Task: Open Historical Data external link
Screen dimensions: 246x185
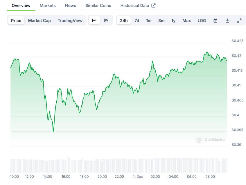Action: (138, 6)
